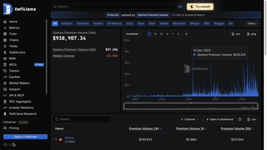The width and height of the screenshot is (267, 150).
Task: Select weekly W chart interval
Action: click(x=155, y=34)
